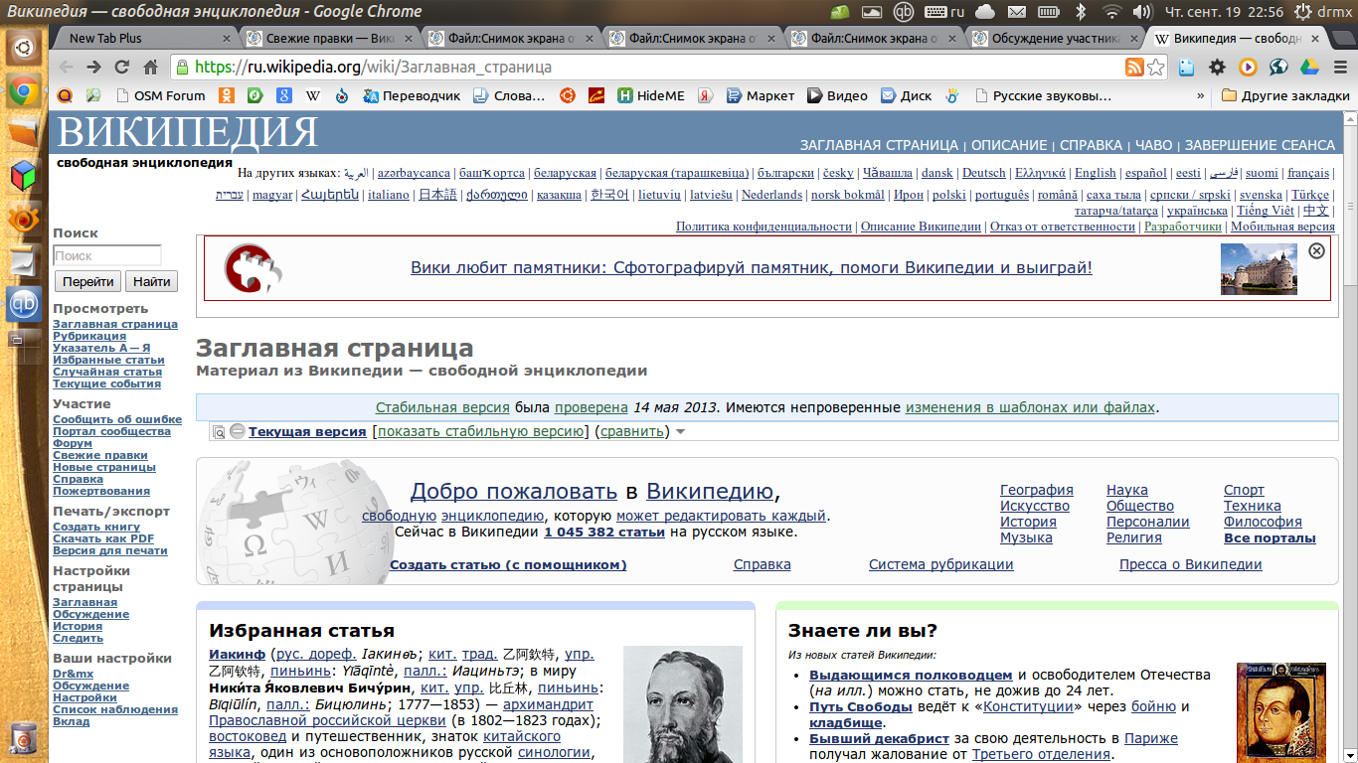
Task: Launch Chrome from the Ubuntu launcher
Action: pos(24,92)
